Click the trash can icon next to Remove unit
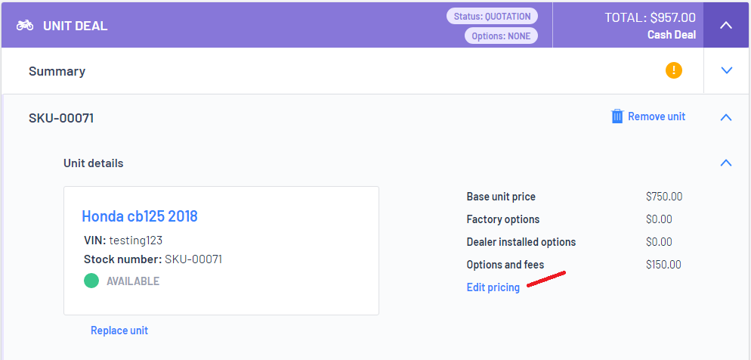Viewport: 751px width, 360px height. click(617, 116)
